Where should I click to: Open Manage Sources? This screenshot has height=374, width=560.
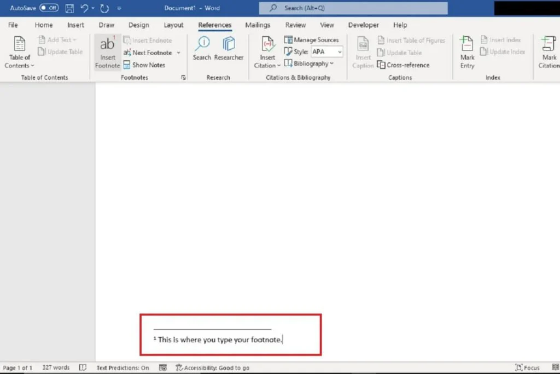point(313,39)
